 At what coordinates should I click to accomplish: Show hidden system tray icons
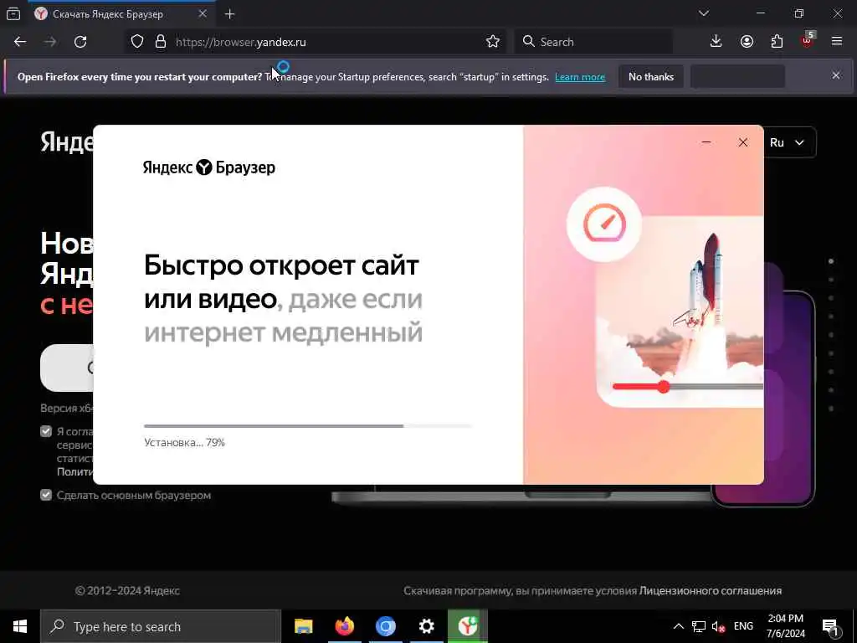(x=678, y=626)
